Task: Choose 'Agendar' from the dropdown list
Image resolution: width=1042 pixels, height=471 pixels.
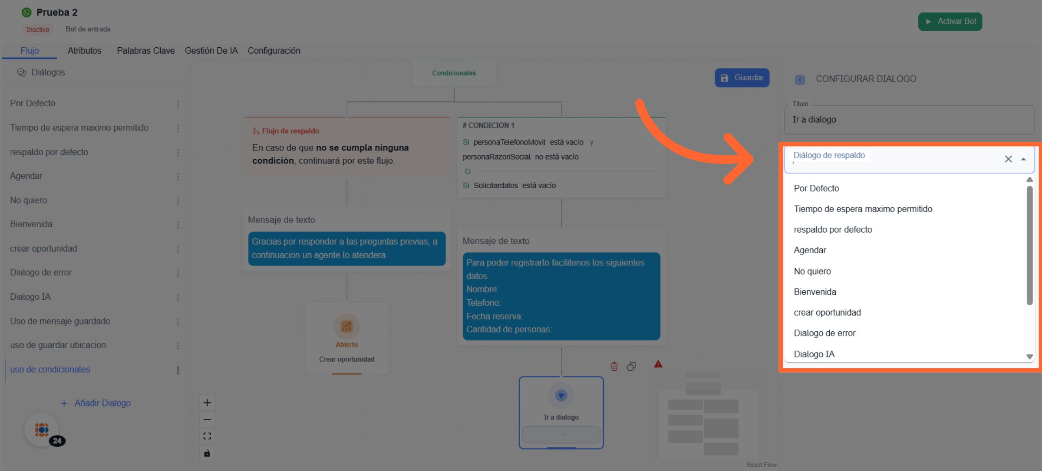Action: coord(810,250)
